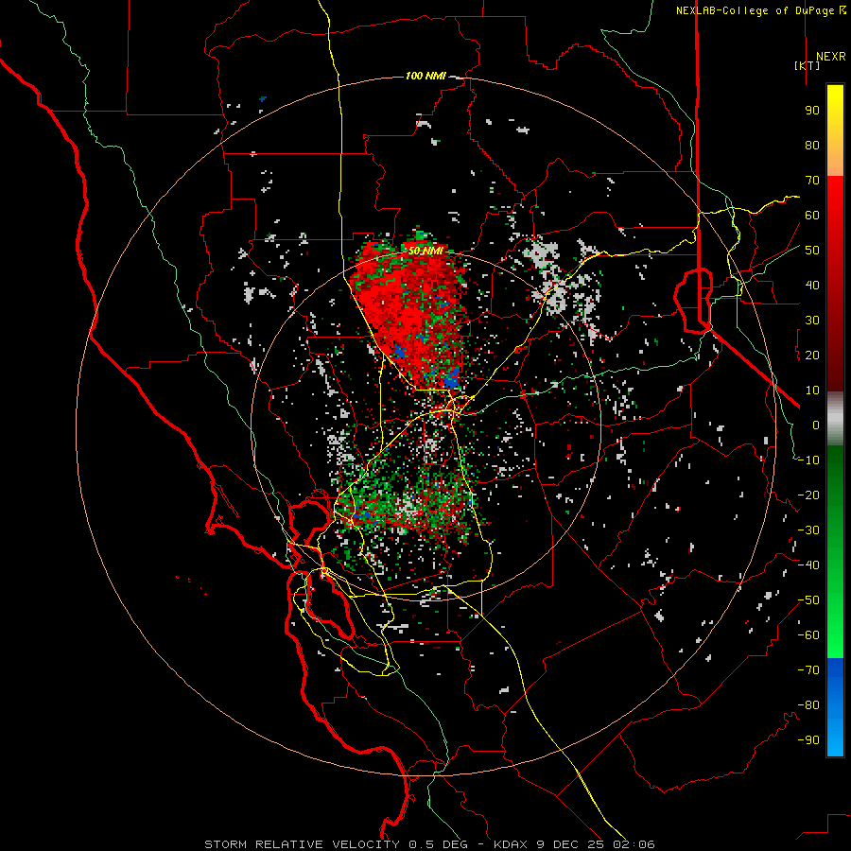Click the -60 scale label
Image resolution: width=851 pixels, height=851 pixels.
click(x=808, y=635)
